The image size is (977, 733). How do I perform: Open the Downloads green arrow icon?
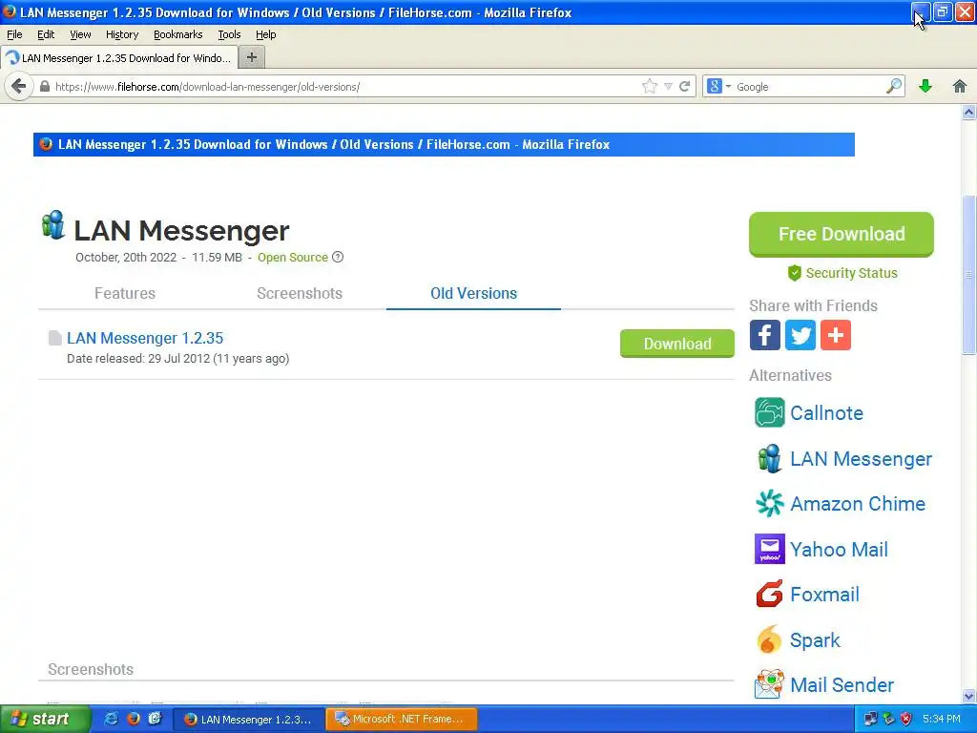pos(925,86)
